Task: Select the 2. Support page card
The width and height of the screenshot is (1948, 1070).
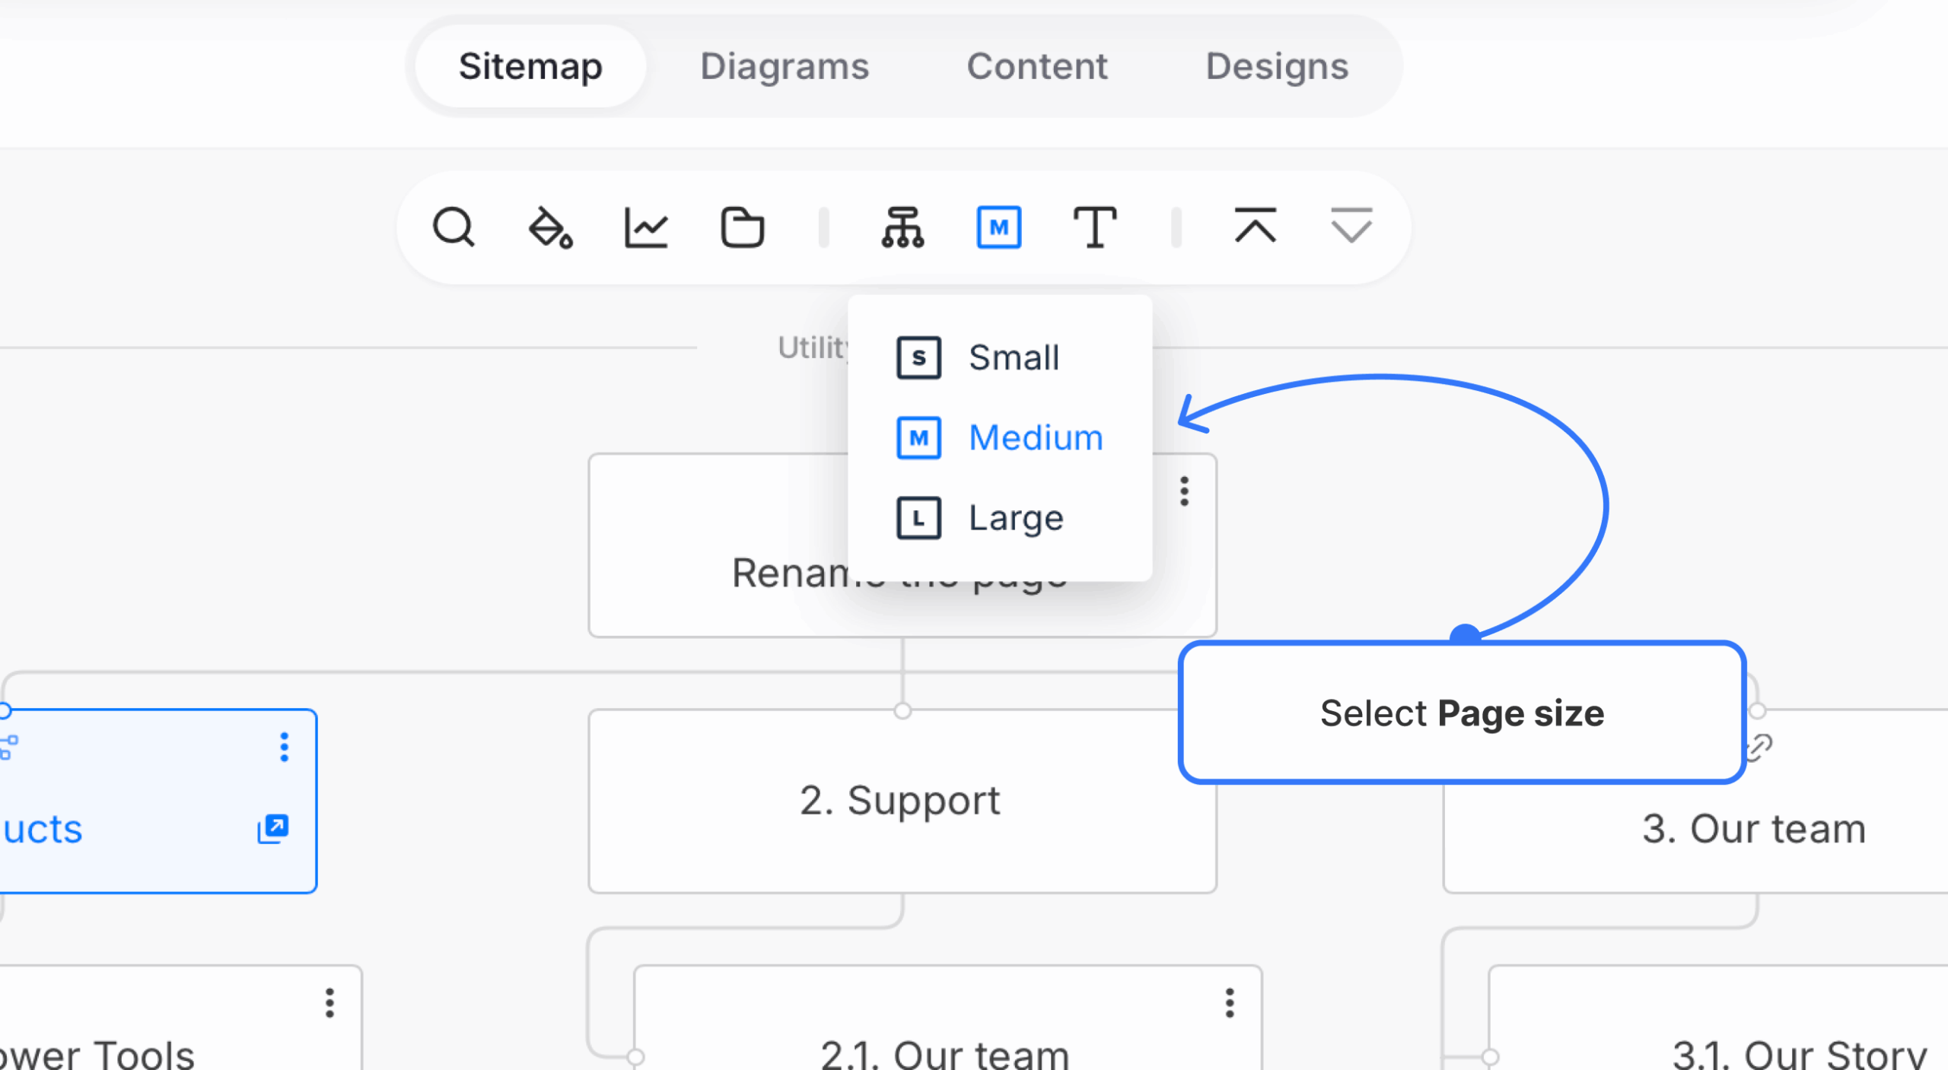Action: click(x=902, y=802)
